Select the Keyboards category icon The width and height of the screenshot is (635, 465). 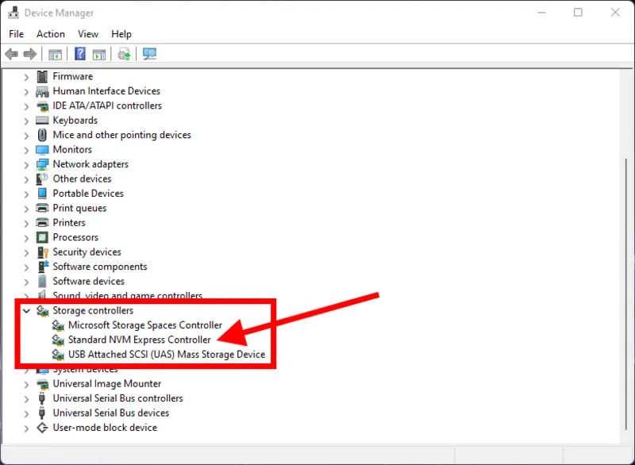pos(42,120)
